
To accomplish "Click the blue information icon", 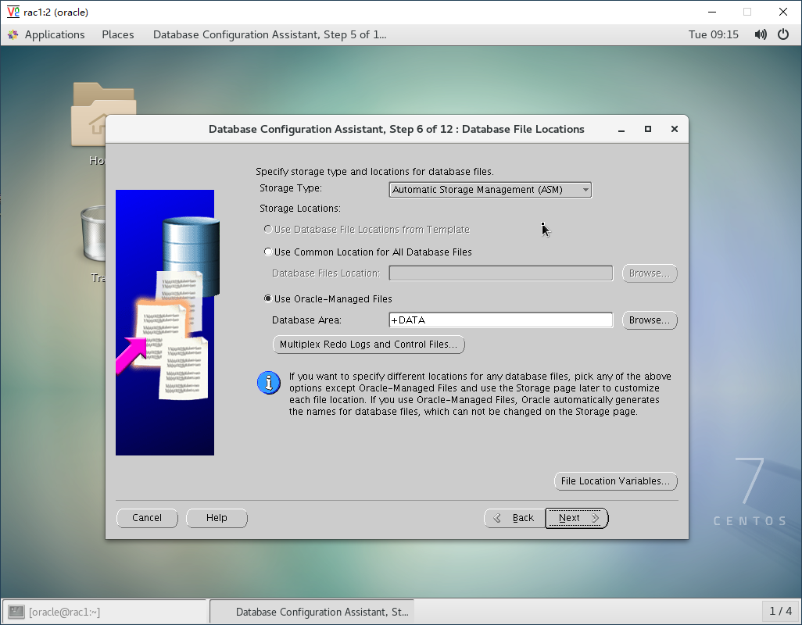I will 269,383.
